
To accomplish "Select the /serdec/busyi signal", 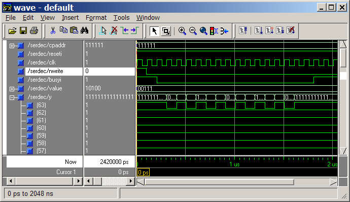I will [x=44, y=80].
